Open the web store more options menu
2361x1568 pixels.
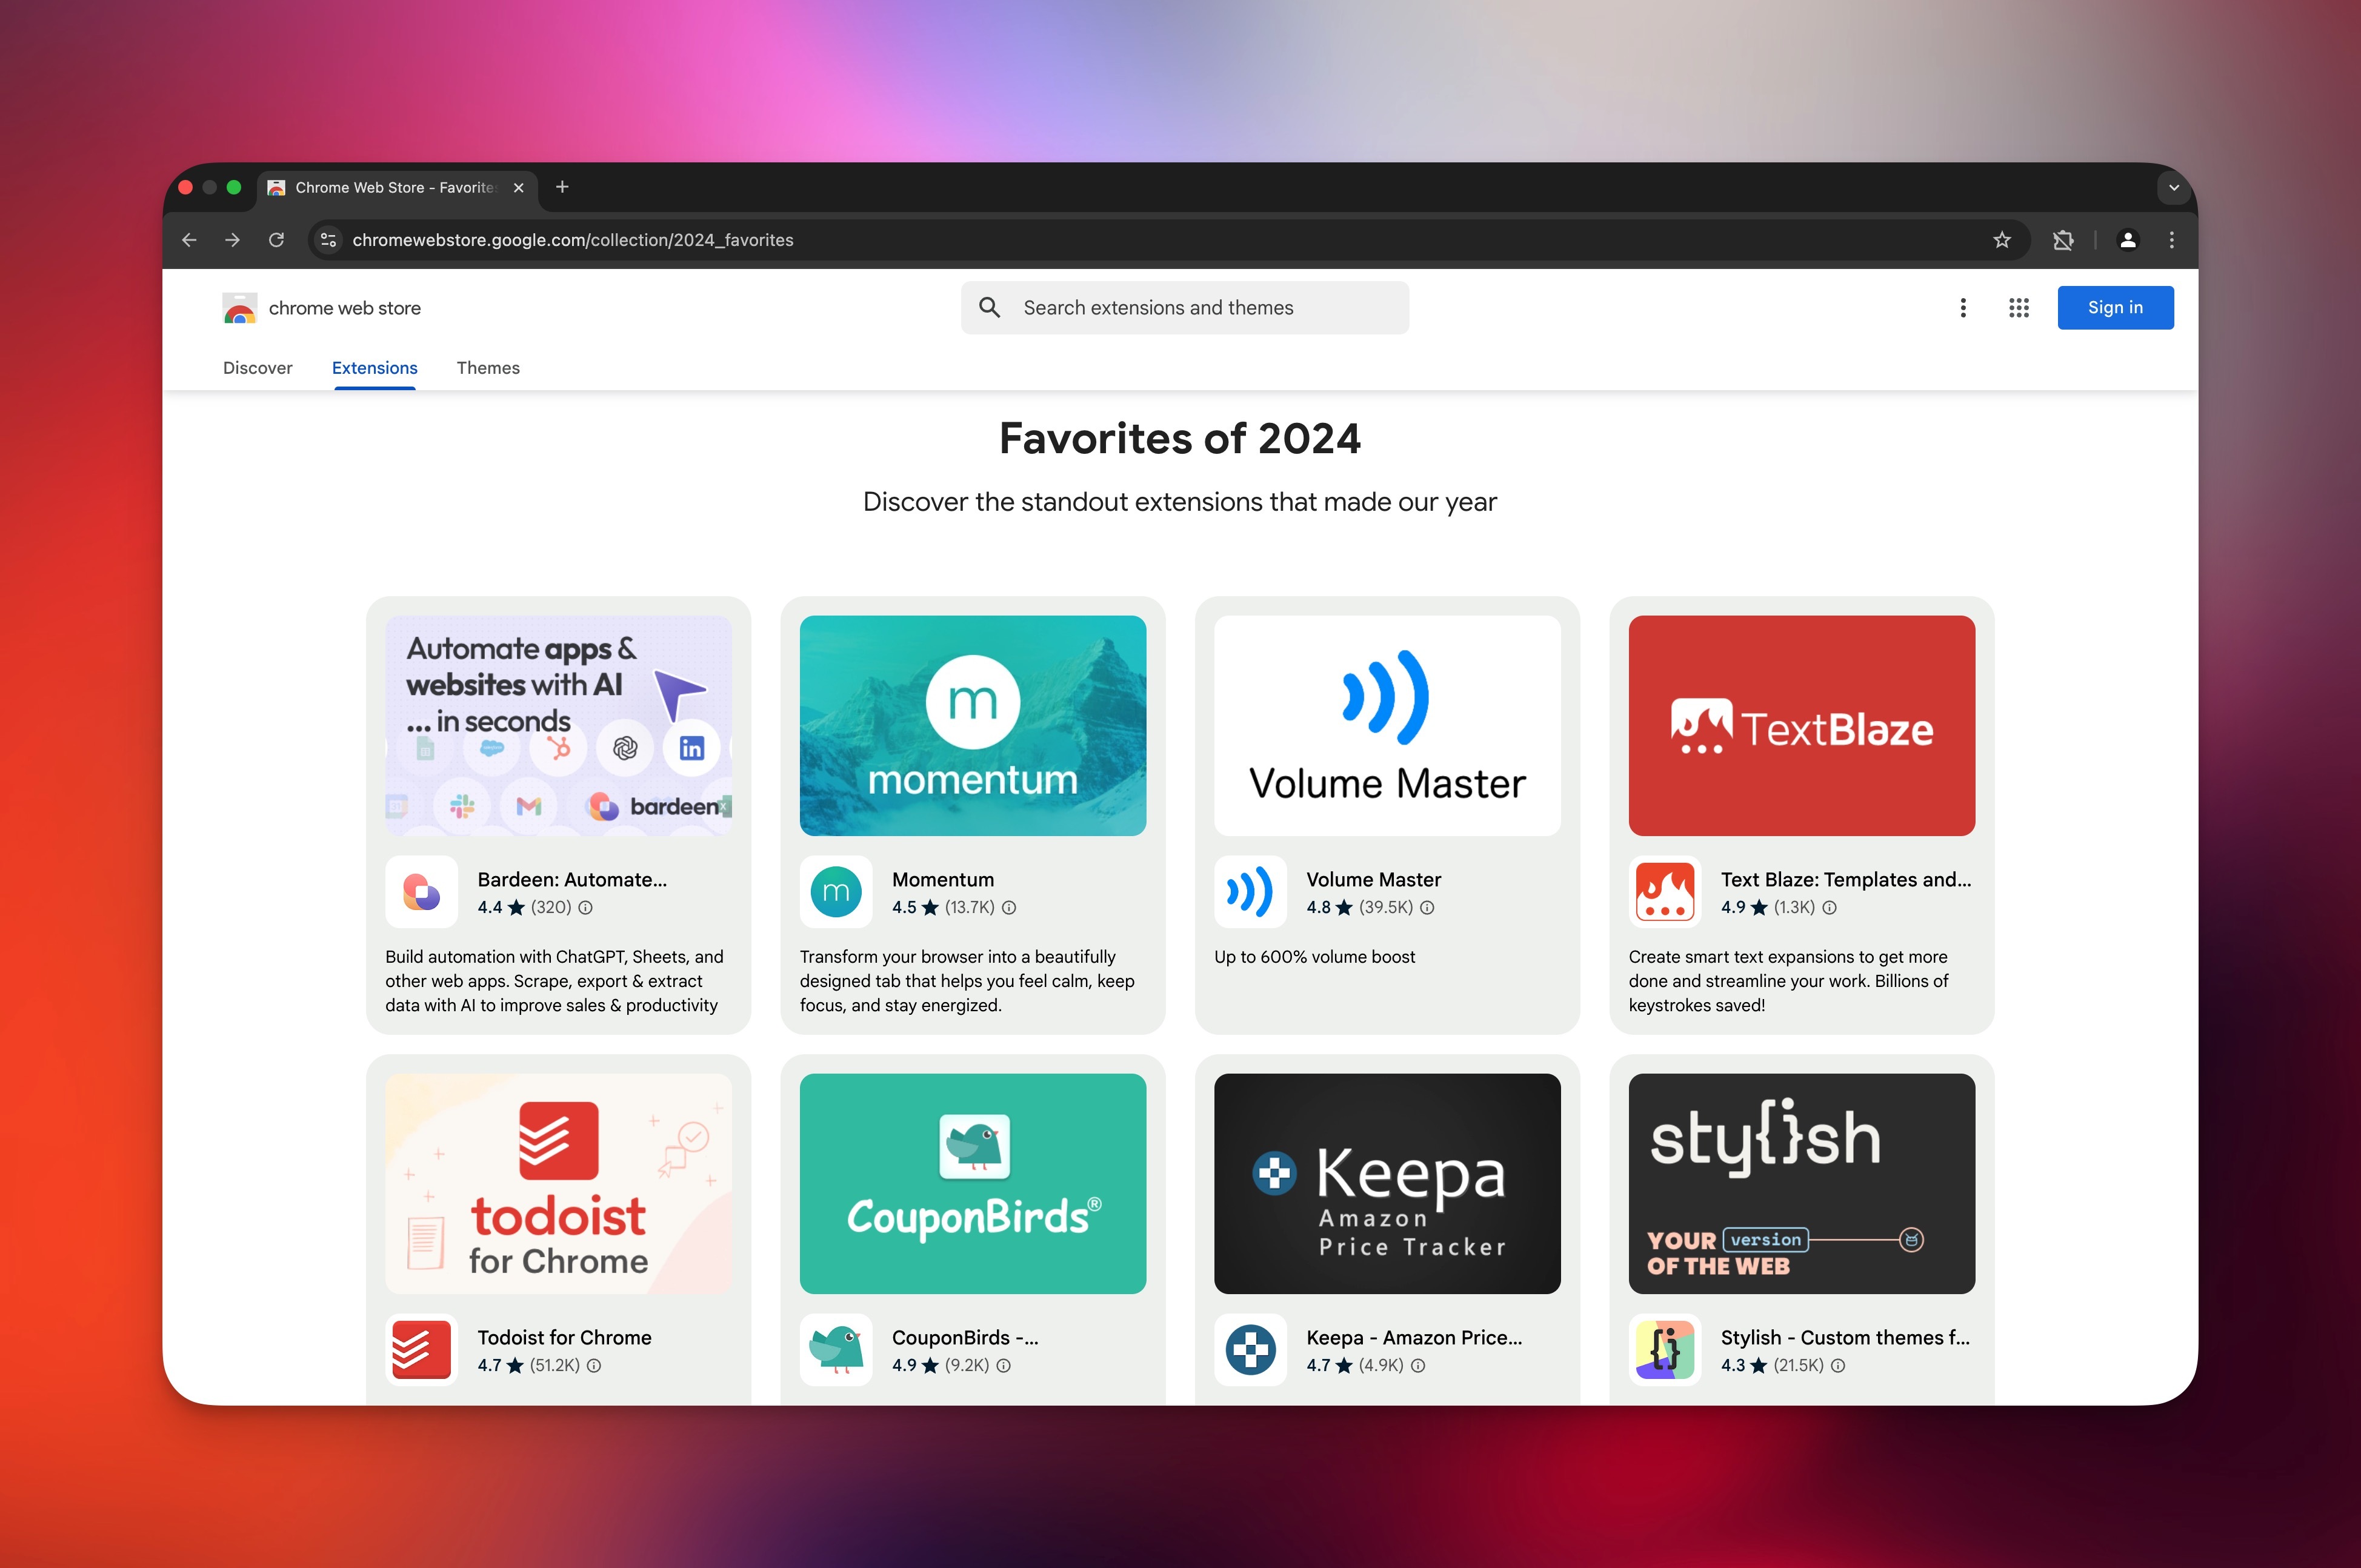1963,308
